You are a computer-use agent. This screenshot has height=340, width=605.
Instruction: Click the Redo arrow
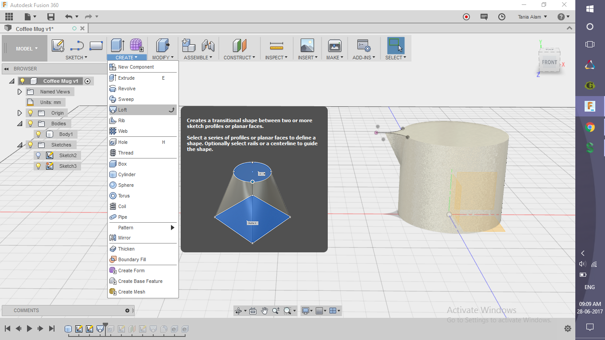coord(89,17)
